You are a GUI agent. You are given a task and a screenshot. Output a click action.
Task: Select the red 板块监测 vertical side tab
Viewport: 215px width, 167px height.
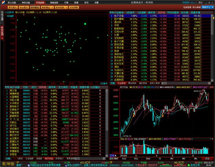(x=2, y=33)
